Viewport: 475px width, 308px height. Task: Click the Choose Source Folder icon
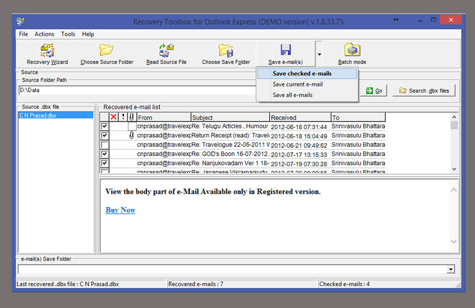point(106,50)
